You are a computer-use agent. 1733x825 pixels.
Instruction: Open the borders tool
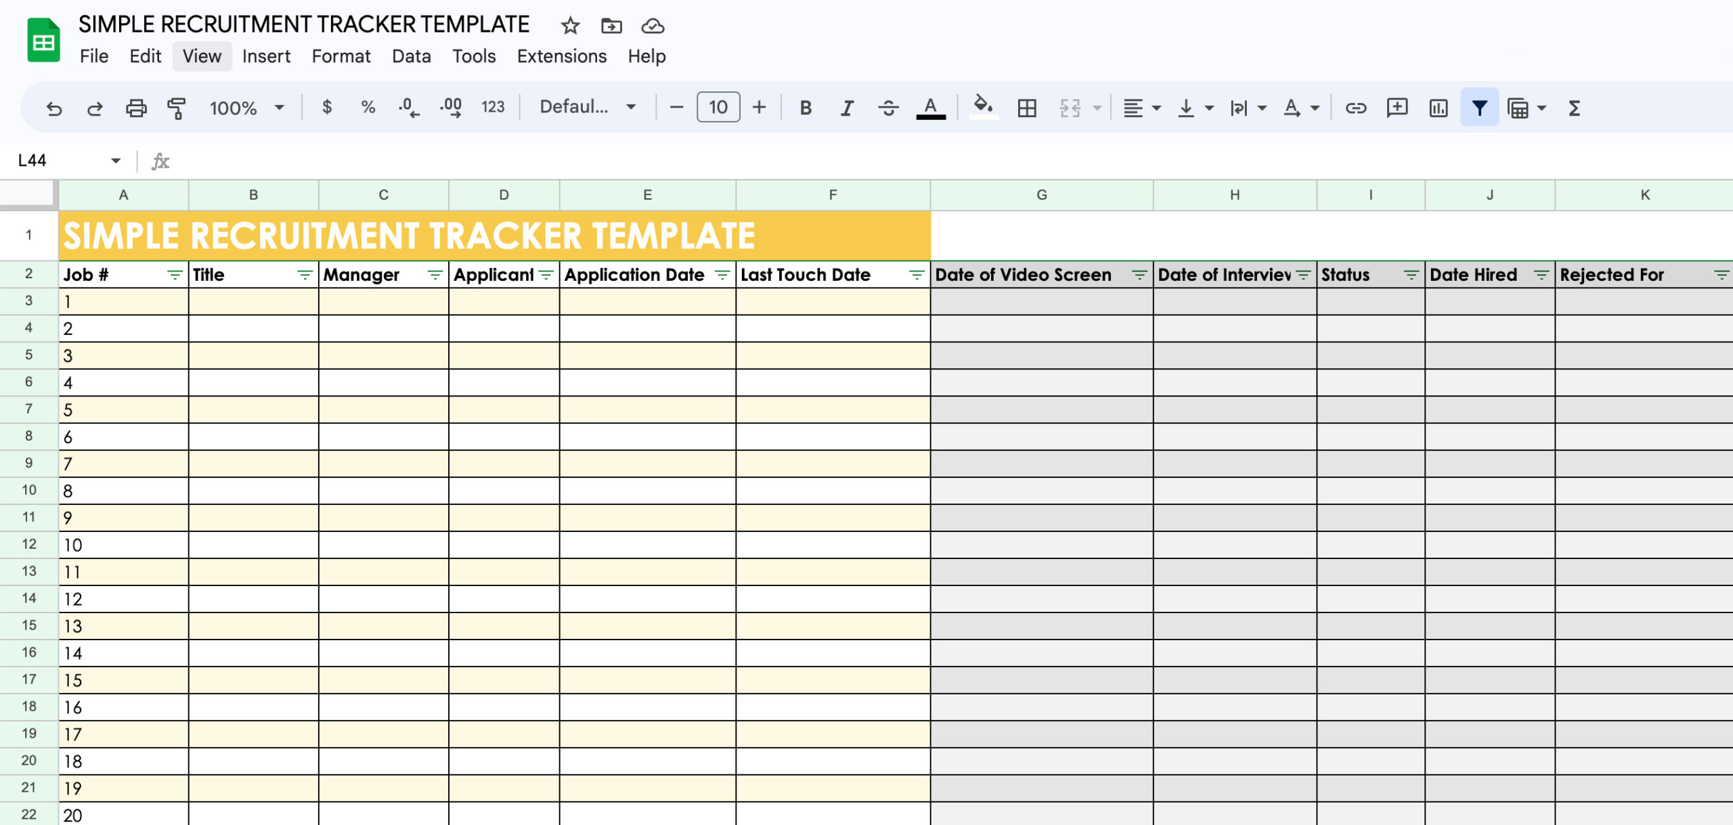(x=1027, y=108)
